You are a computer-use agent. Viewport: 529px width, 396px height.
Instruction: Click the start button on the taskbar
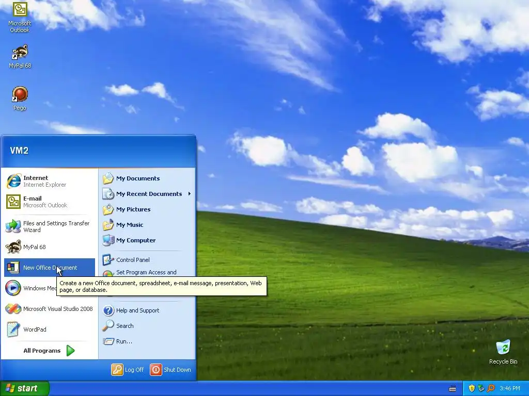click(x=25, y=389)
